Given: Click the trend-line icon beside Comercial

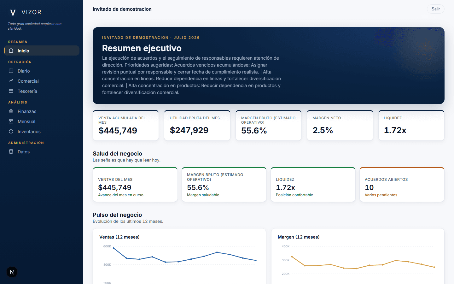Looking at the screenshot, I should click(11, 81).
